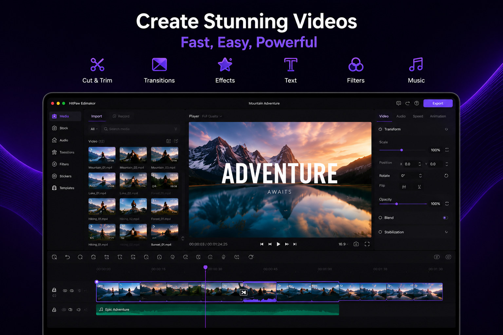Click the help question mark icon
This screenshot has height=335, width=503.
tap(417, 103)
